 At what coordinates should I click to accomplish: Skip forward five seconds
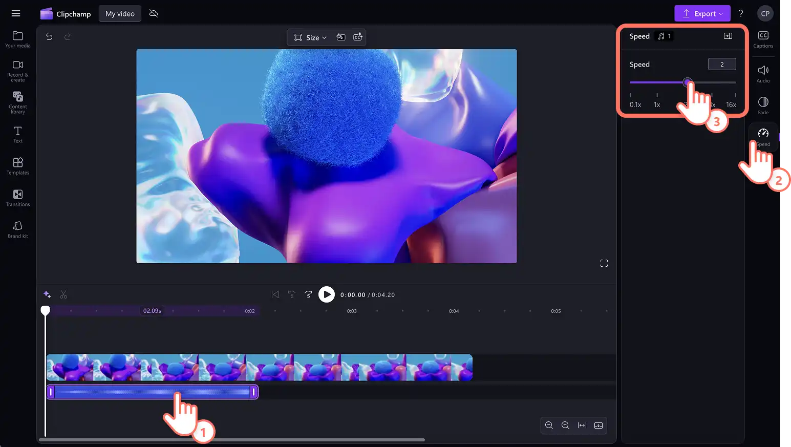[x=308, y=294]
